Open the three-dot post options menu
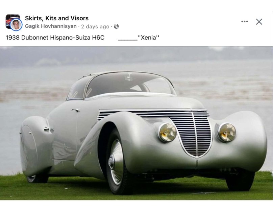273x211 pixels. click(x=244, y=22)
